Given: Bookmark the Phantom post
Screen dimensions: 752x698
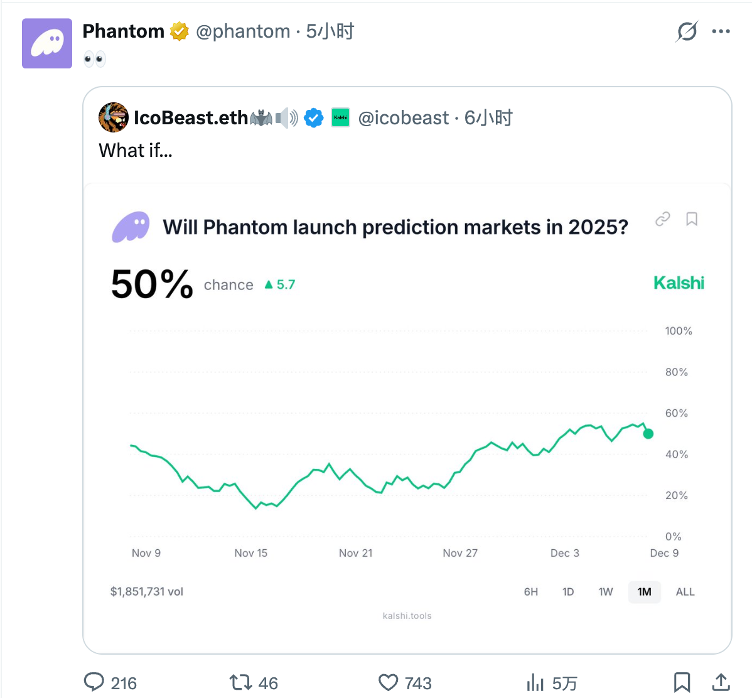Looking at the screenshot, I should (682, 682).
